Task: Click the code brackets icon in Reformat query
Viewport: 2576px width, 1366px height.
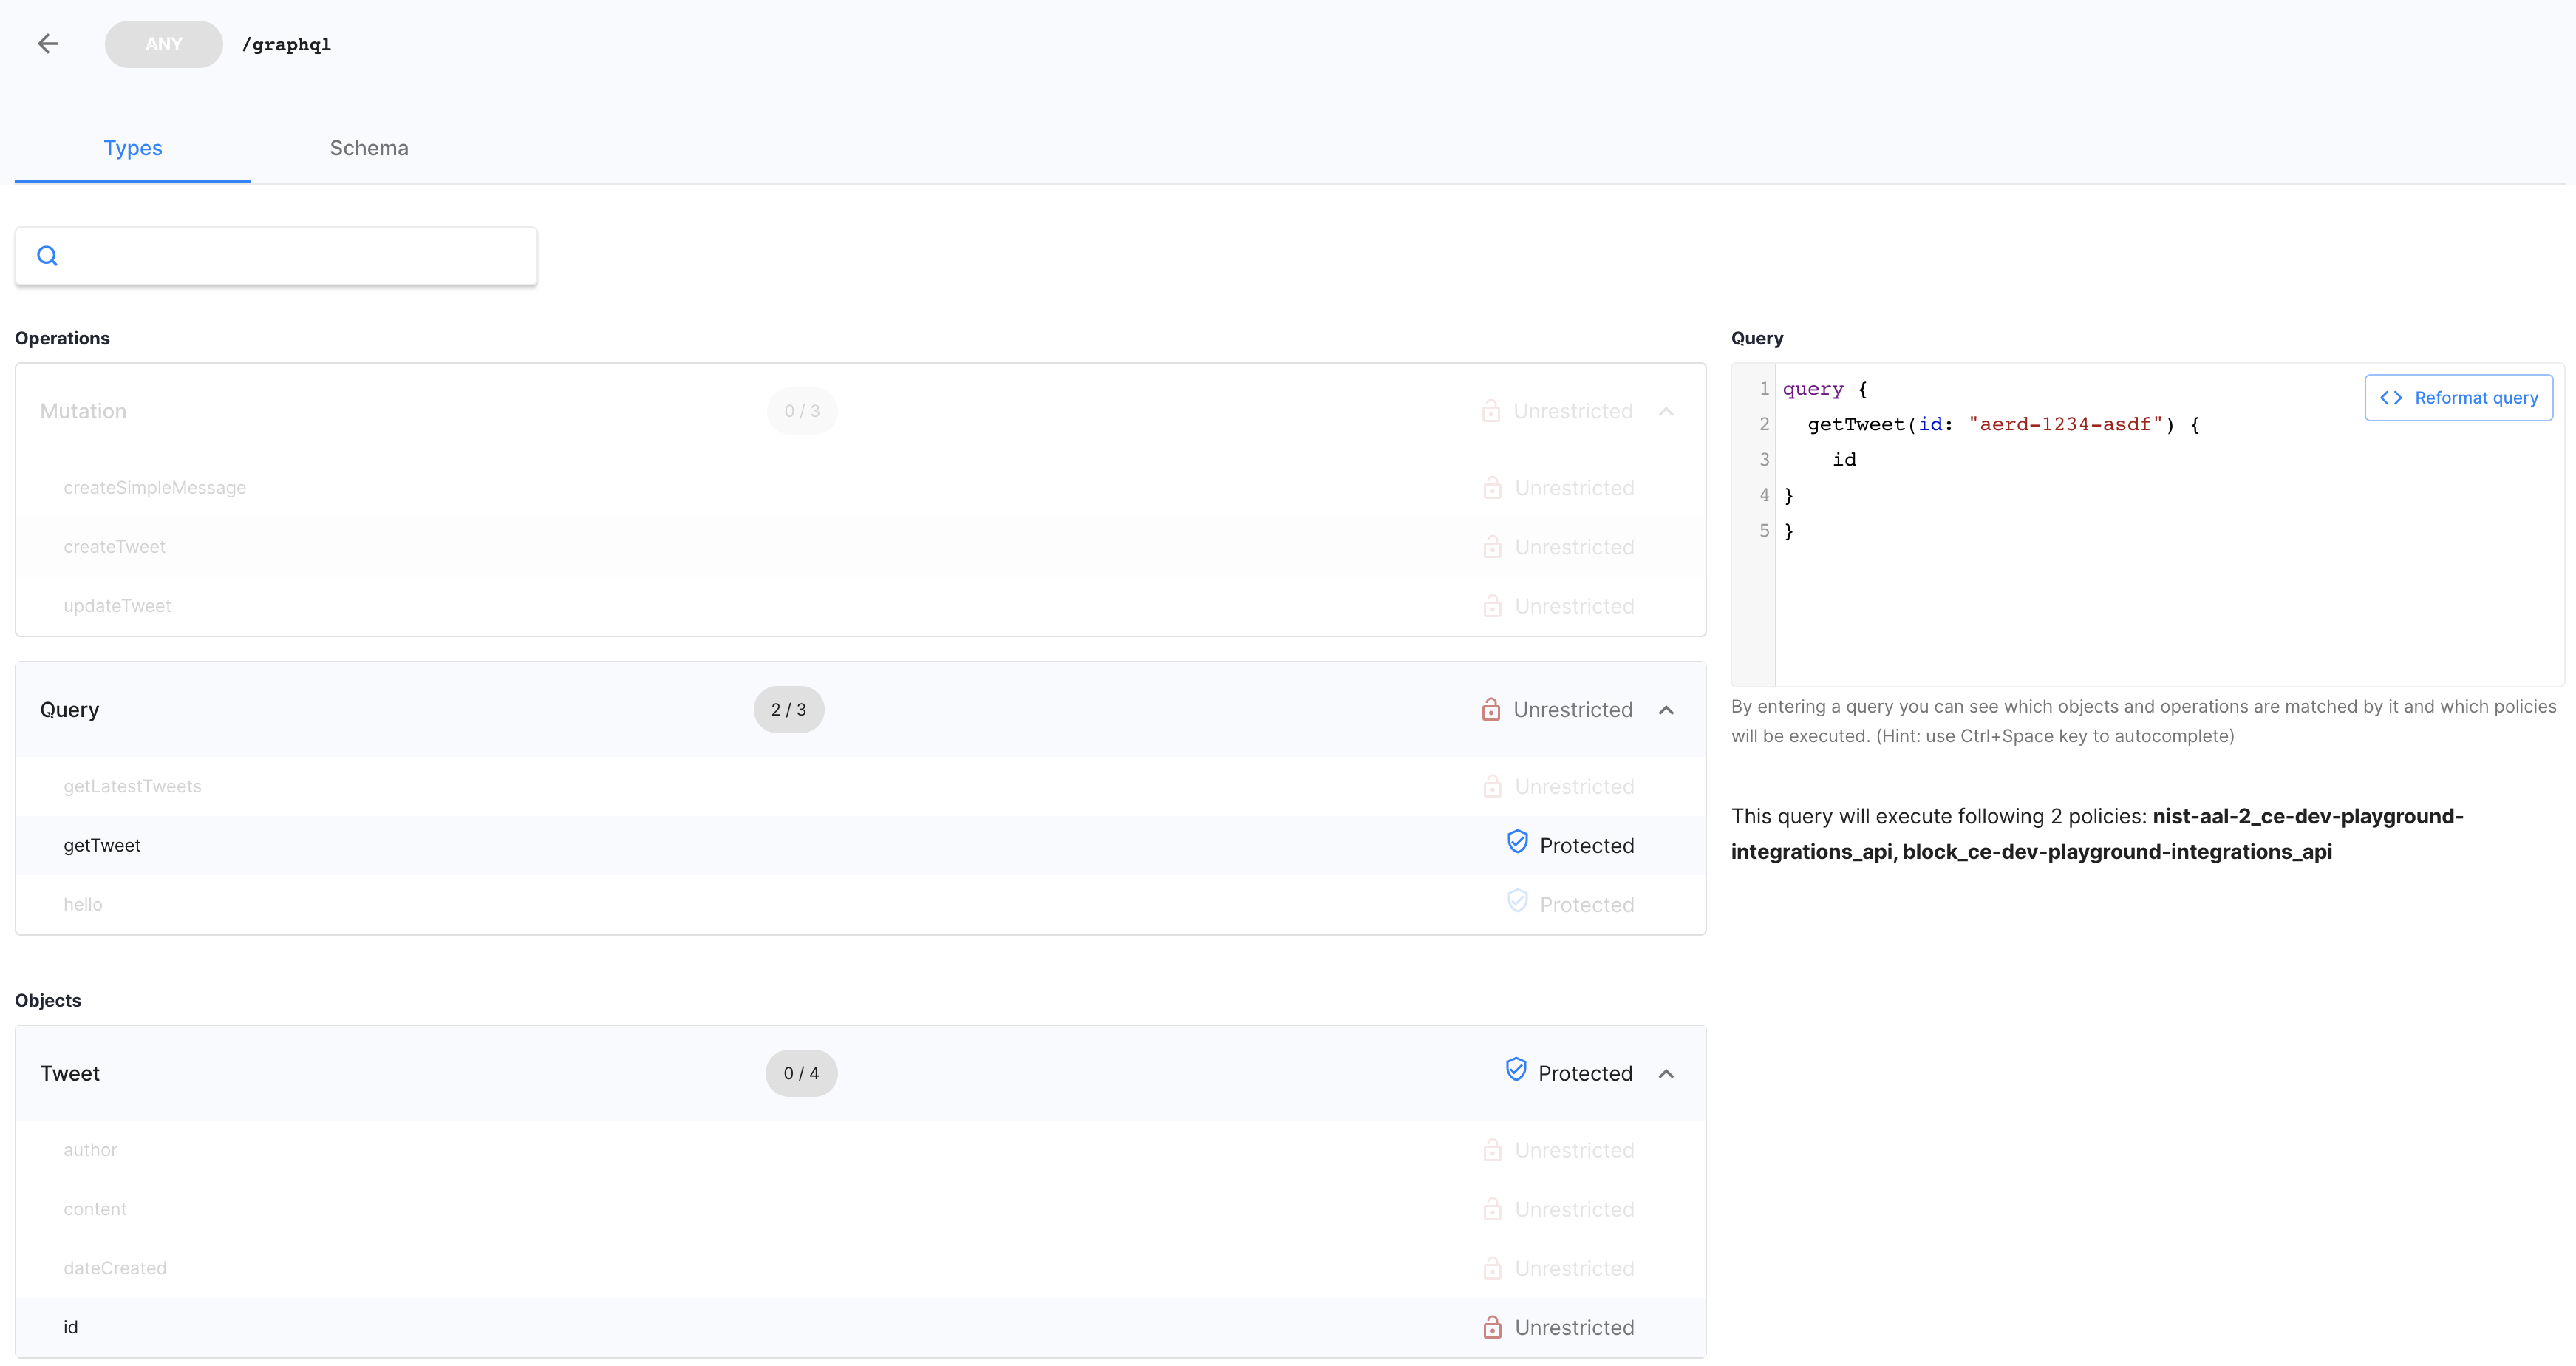Action: click(2391, 398)
